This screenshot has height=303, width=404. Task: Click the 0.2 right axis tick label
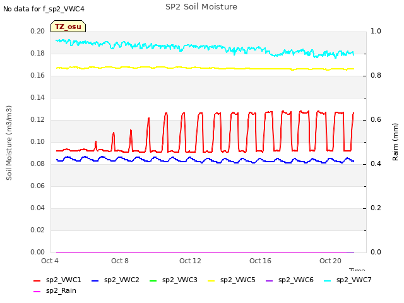[x=376, y=208]
